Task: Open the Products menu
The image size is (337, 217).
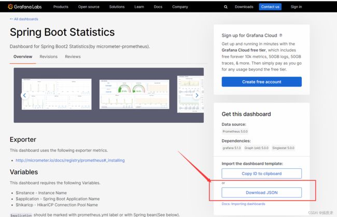Action: (x=61, y=7)
